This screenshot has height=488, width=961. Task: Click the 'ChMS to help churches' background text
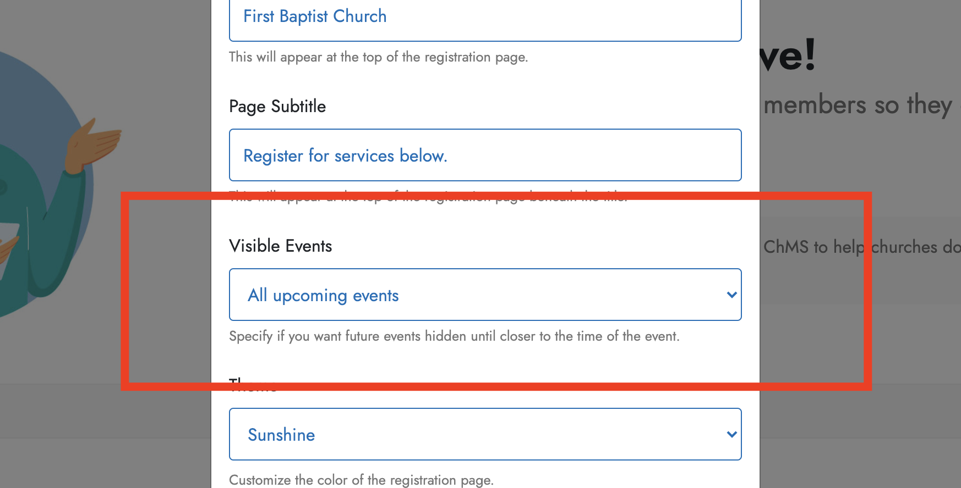(861, 247)
